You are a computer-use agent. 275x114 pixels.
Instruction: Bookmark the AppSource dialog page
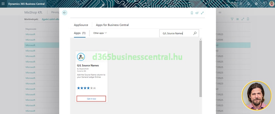click(192, 13)
